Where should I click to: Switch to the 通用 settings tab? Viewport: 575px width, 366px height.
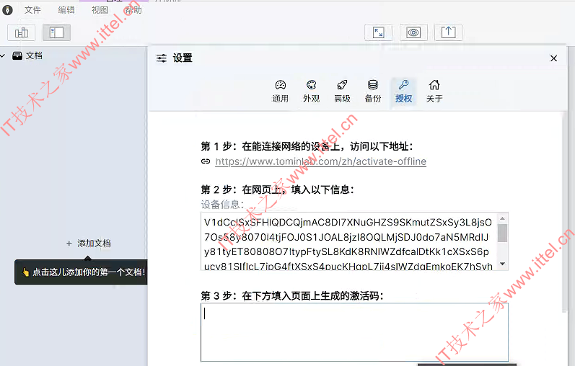click(x=280, y=91)
